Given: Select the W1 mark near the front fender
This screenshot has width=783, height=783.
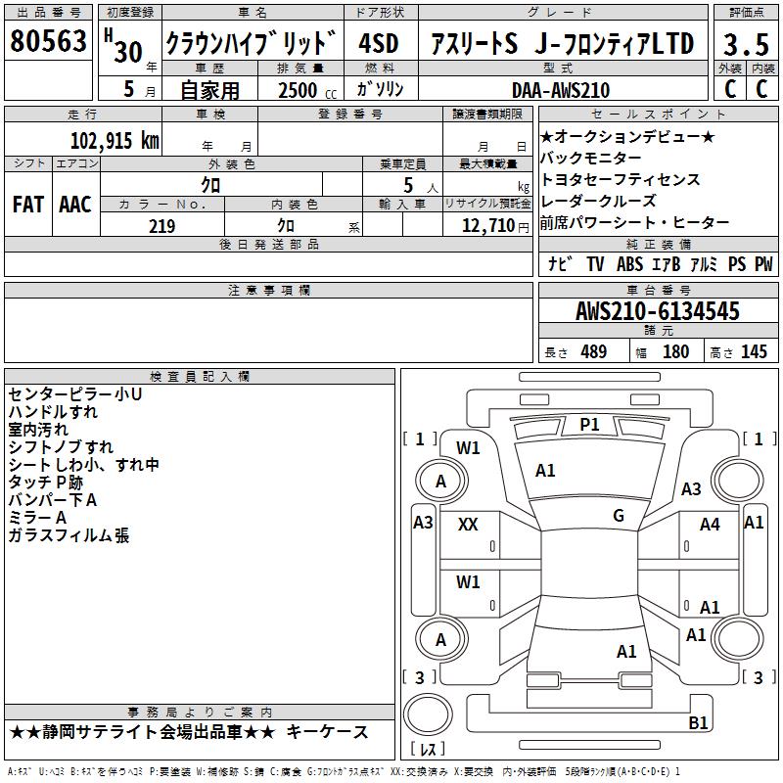Looking at the screenshot, I should (x=468, y=448).
